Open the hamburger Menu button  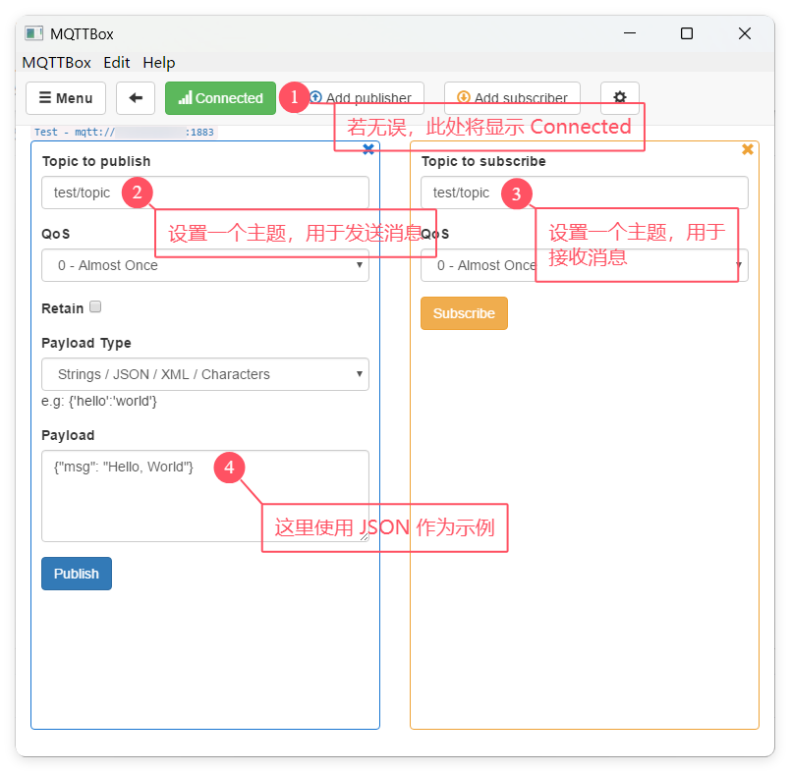pyautogui.click(x=66, y=98)
